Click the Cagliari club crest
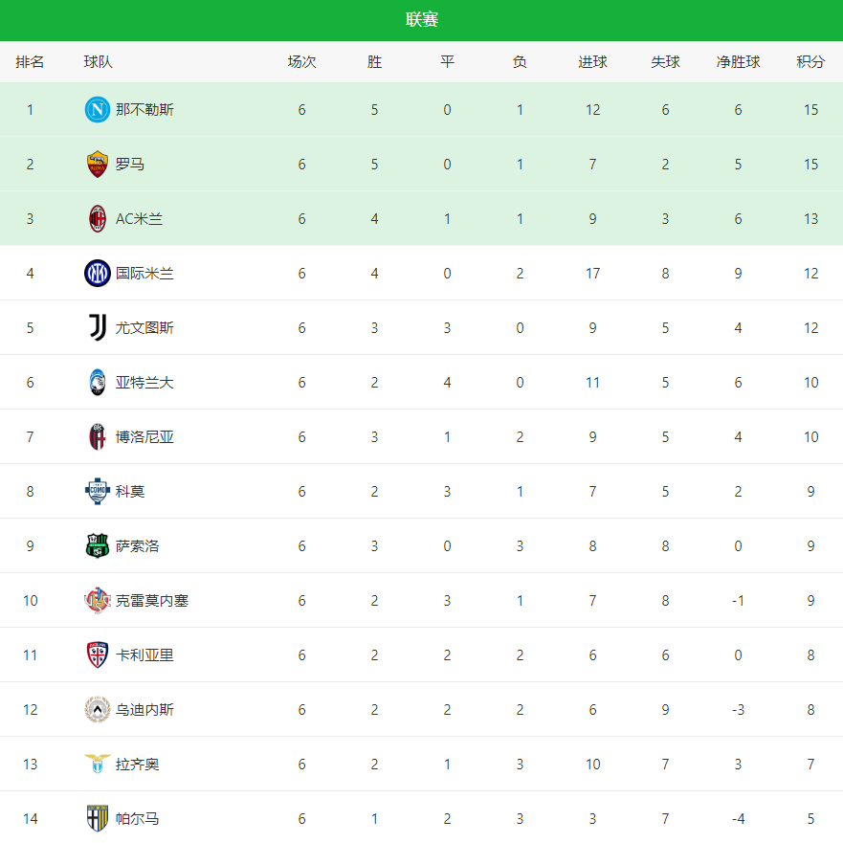843x843 pixels. pyautogui.click(x=98, y=655)
